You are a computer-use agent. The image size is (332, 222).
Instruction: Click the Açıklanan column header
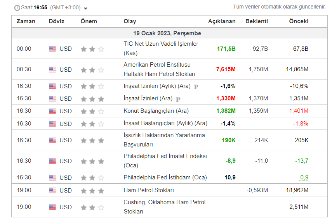coord(222,21)
